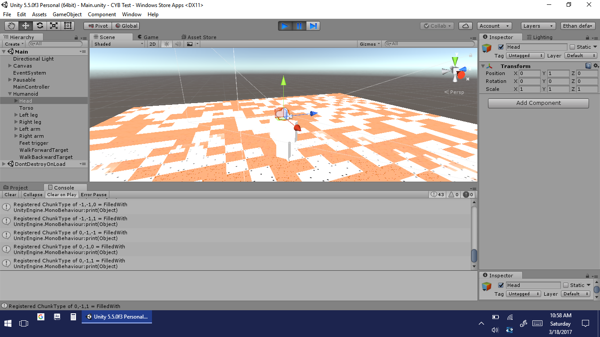Uncheck the Head active checkbox
Viewport: 600px width, 337px height.
[501, 47]
